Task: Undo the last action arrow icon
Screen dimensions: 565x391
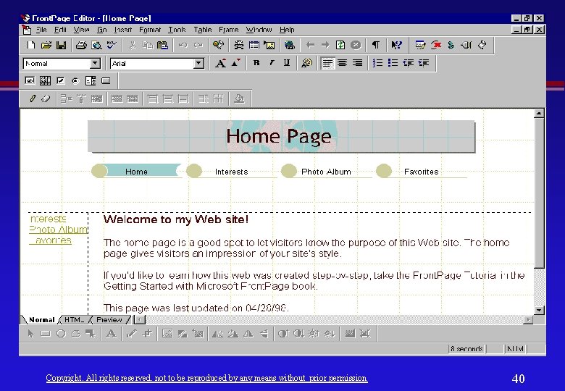Action: coord(183,45)
